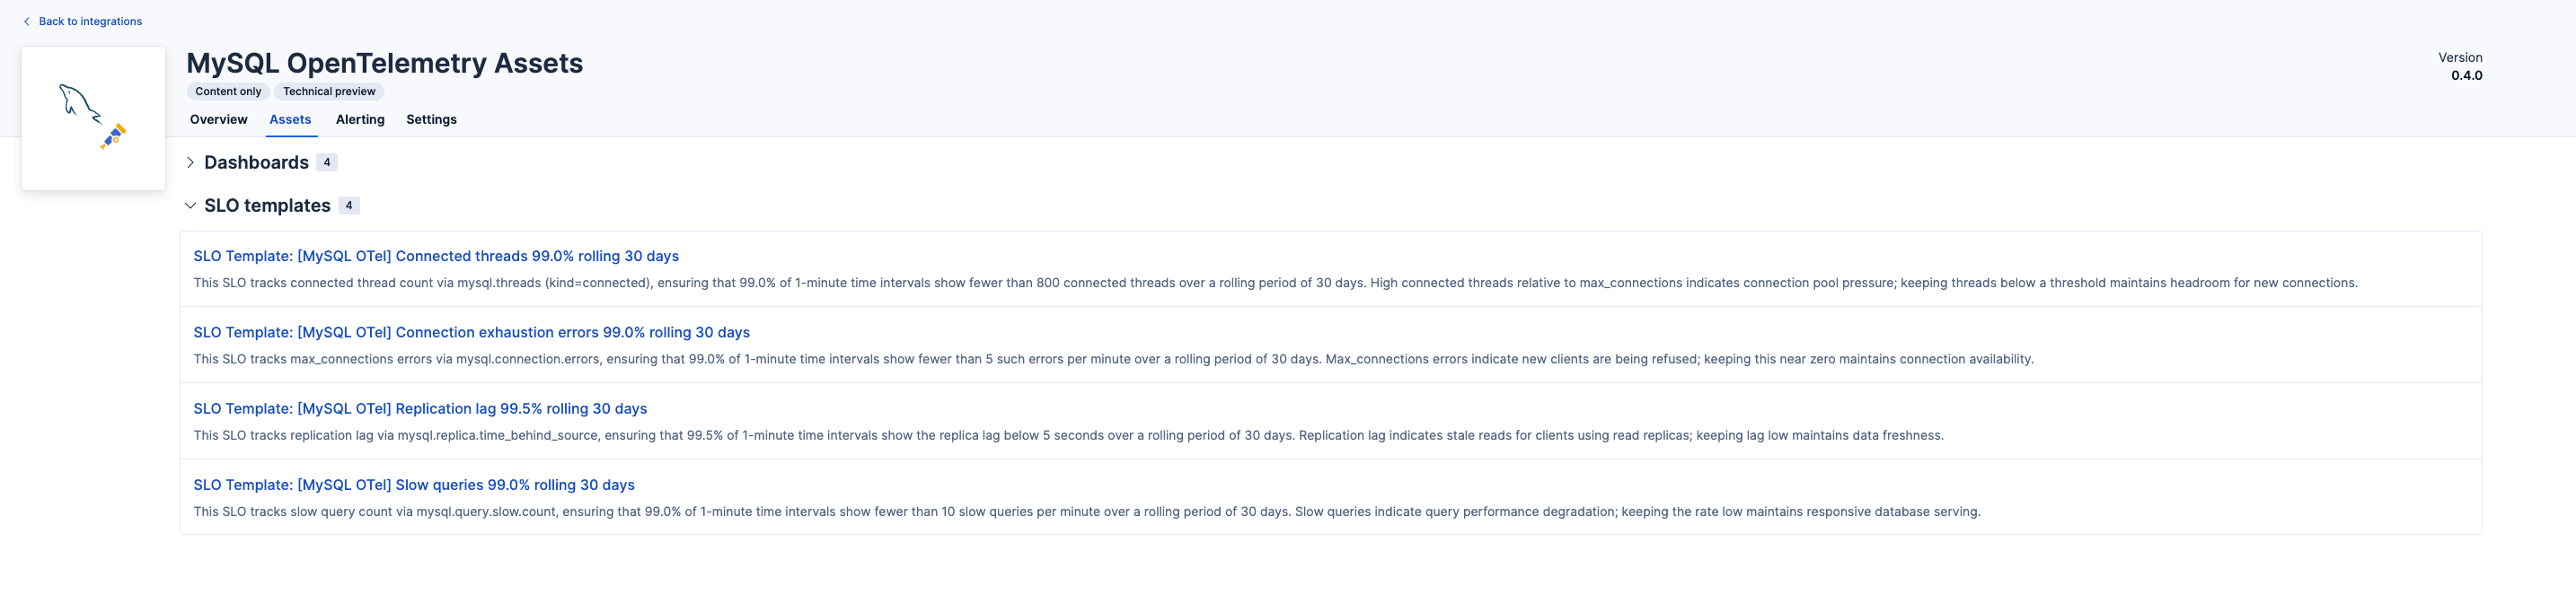Select the Assets tab
2576x612 pixels.
(x=290, y=118)
